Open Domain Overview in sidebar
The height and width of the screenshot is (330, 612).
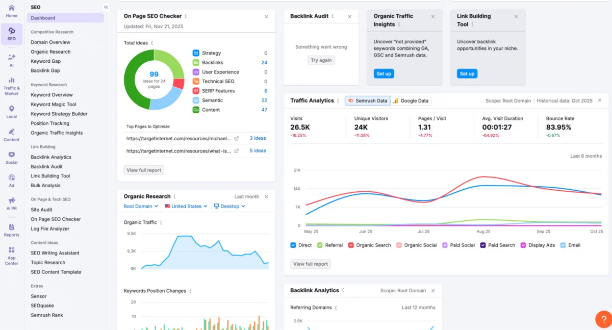(50, 42)
